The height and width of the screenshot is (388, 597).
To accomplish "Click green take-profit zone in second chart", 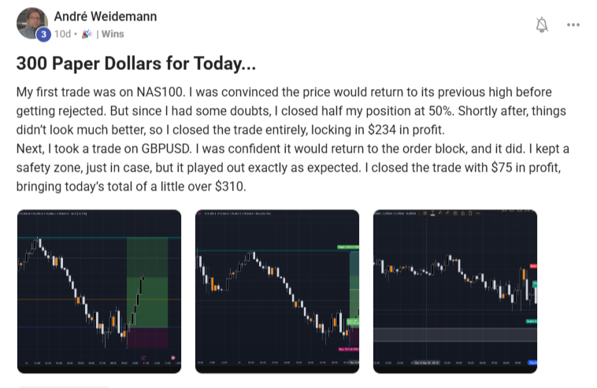I will click(x=354, y=283).
